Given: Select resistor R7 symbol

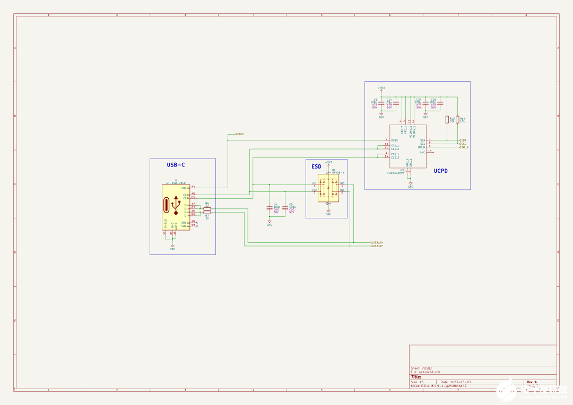Looking at the screenshot, I should [x=207, y=212].
